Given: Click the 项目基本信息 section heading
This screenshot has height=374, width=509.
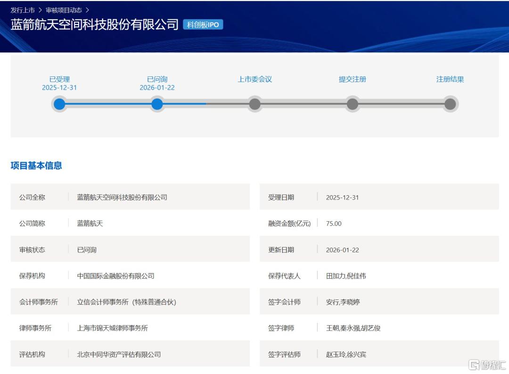Looking at the screenshot, I should tap(36, 166).
